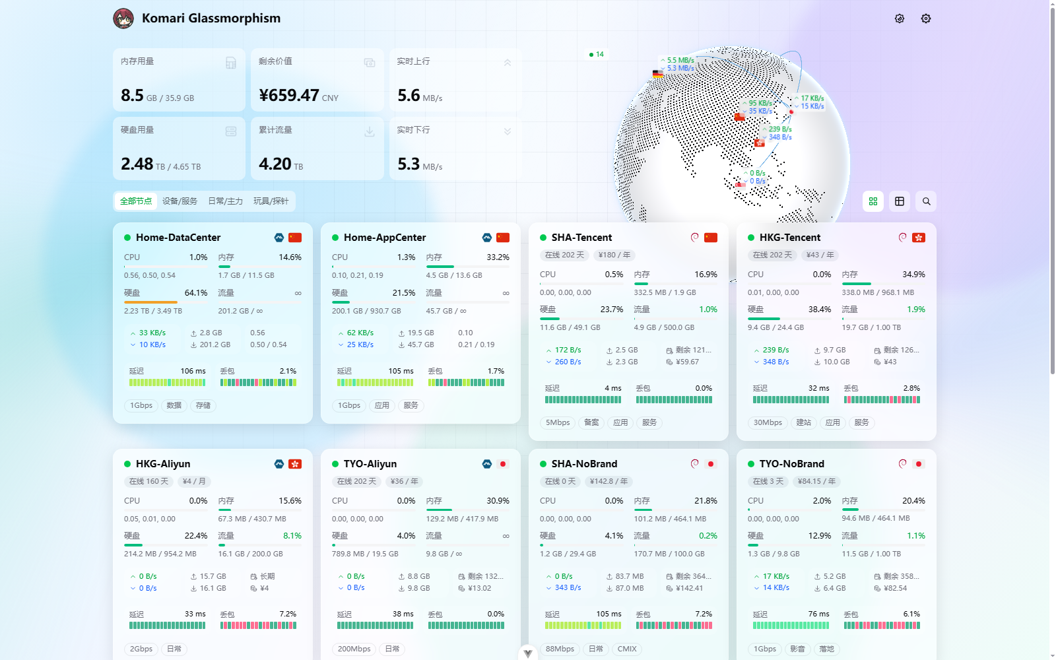Expand the 实时下行 double chevron down
1056x660 pixels.
point(508,131)
